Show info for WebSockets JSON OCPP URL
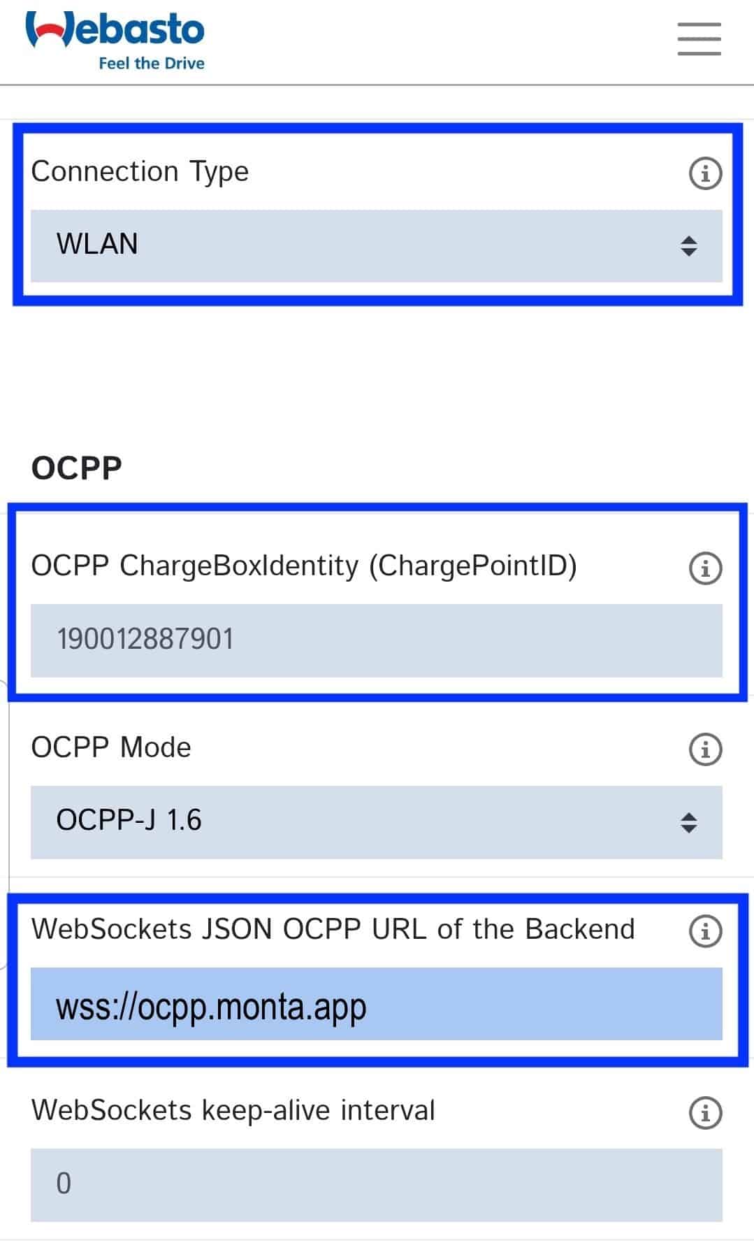Viewport: 754px width, 1243px height. pyautogui.click(x=705, y=931)
